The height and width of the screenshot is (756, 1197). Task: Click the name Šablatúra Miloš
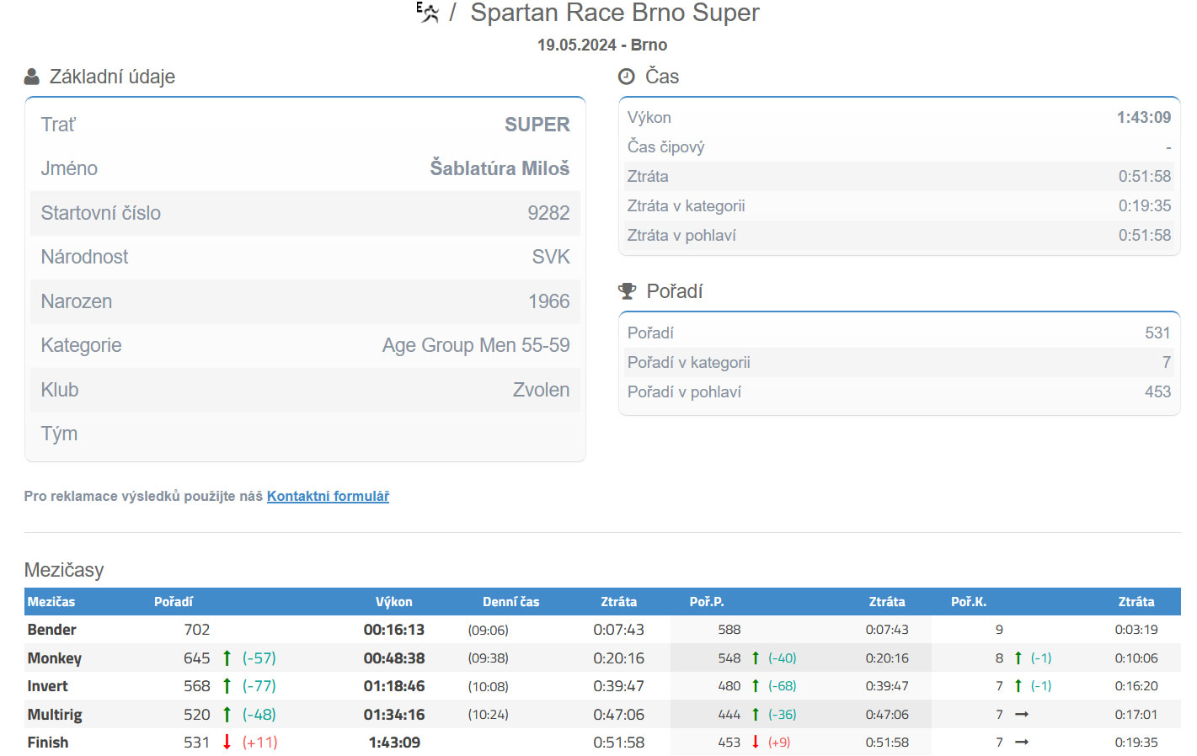click(500, 168)
